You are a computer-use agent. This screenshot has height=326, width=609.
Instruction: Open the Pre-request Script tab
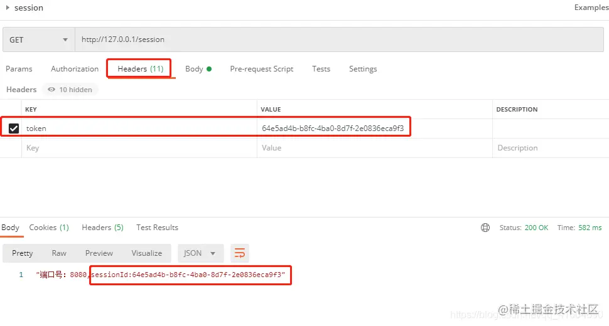click(261, 69)
